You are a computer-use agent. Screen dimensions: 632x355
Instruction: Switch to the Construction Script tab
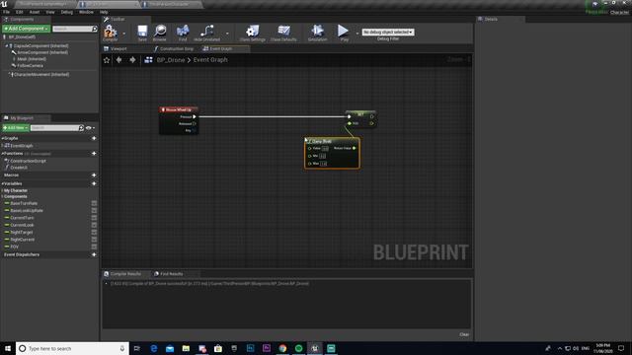177,48
